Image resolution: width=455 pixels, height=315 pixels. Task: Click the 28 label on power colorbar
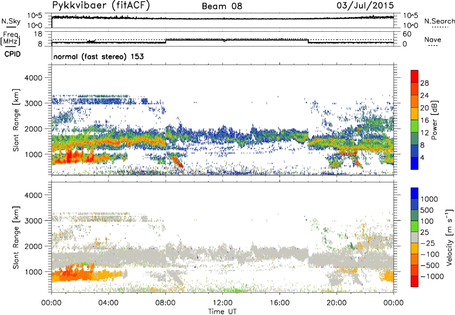tap(424, 83)
